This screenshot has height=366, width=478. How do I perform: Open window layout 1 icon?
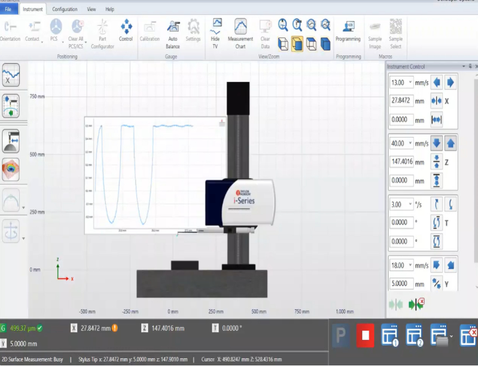click(390, 335)
